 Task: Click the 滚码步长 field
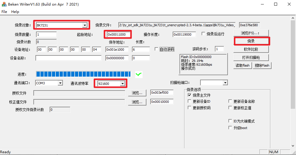click(219, 49)
